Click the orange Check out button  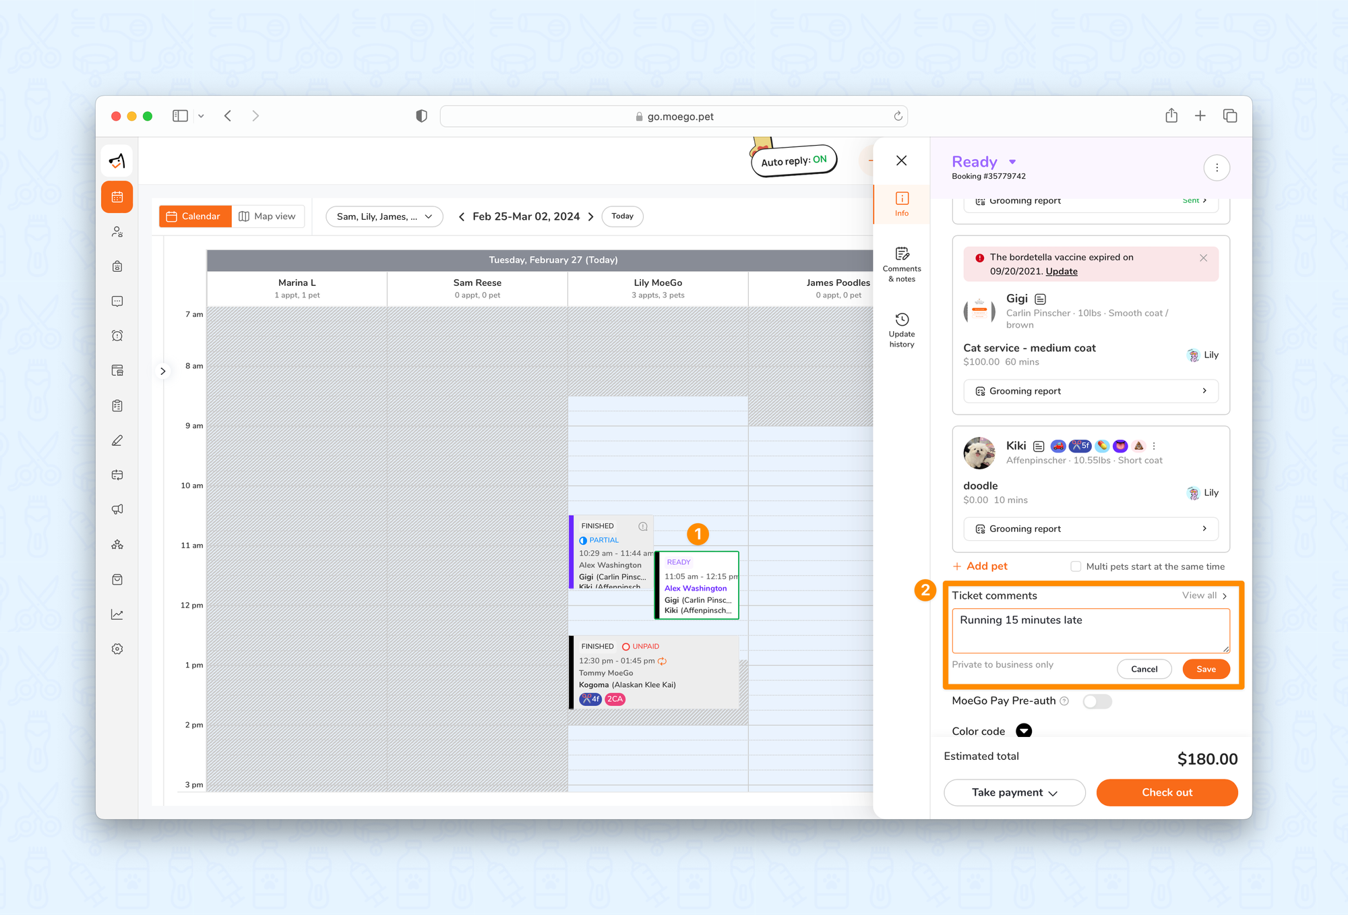(x=1166, y=792)
